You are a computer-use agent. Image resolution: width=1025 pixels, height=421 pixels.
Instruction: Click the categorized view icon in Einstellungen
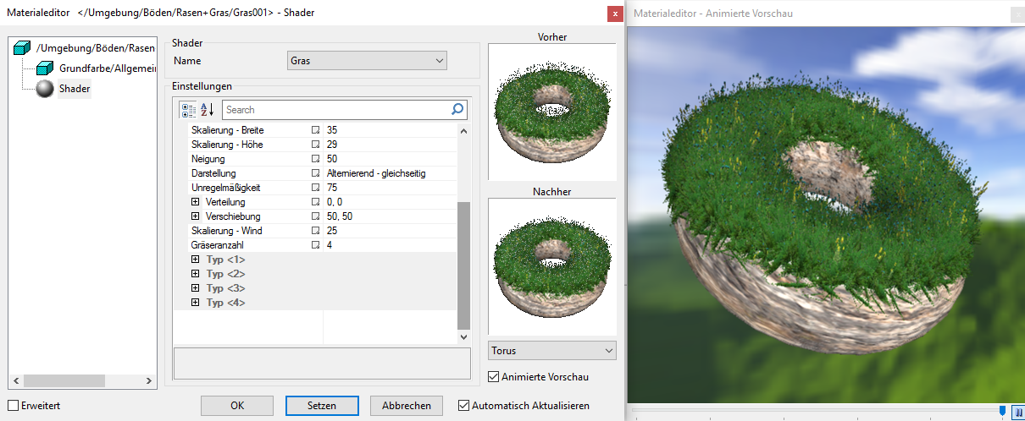point(188,110)
